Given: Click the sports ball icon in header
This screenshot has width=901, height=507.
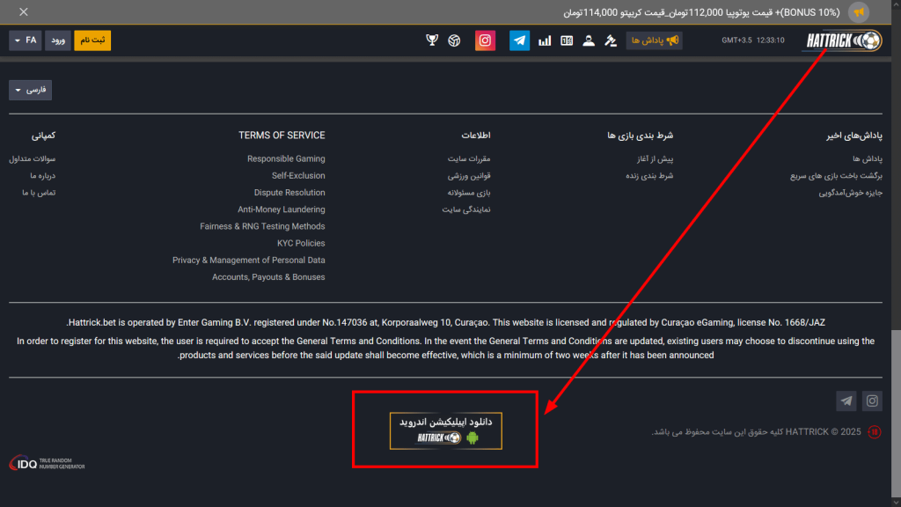Looking at the screenshot, I should 453,40.
